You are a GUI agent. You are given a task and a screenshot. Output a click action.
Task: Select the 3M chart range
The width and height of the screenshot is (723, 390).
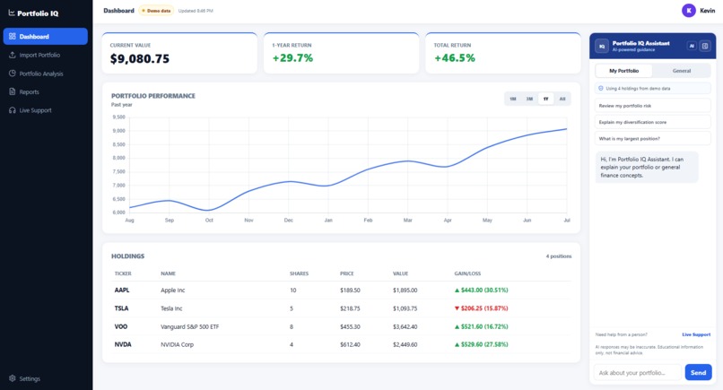[x=529, y=99]
